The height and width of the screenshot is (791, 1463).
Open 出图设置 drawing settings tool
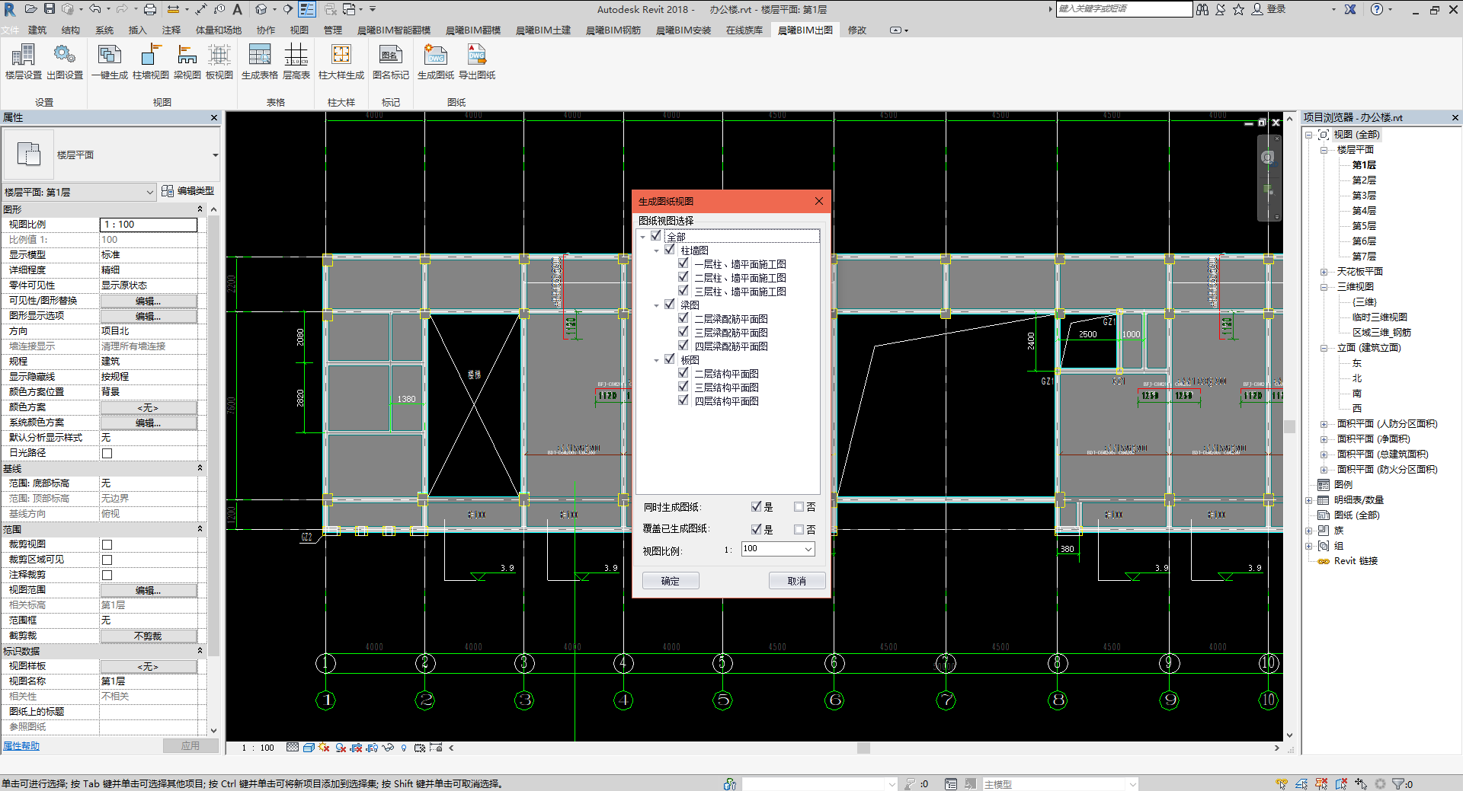[x=65, y=62]
